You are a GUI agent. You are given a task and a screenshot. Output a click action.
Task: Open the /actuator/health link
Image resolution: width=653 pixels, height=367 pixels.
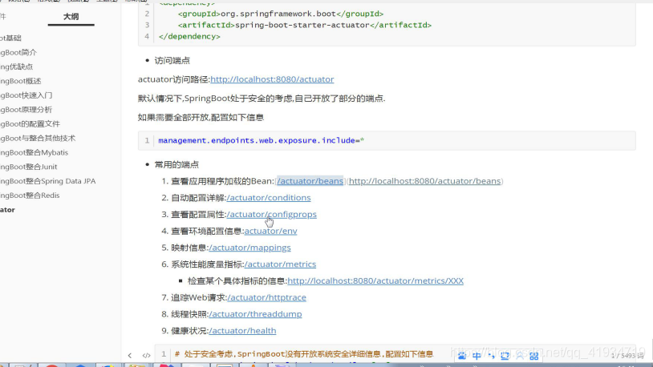(x=242, y=331)
